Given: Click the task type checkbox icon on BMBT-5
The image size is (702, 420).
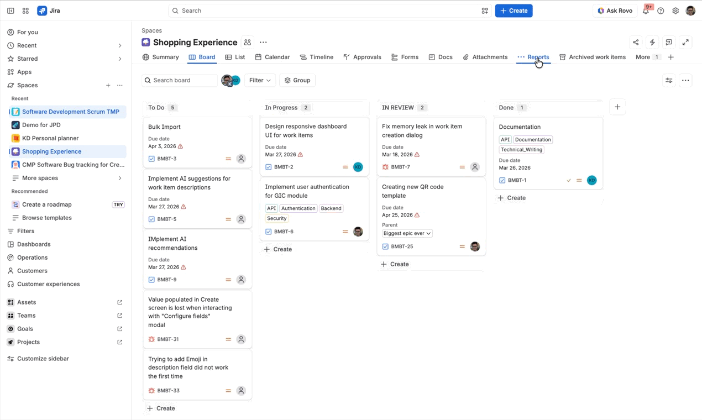Looking at the screenshot, I should [x=151, y=219].
